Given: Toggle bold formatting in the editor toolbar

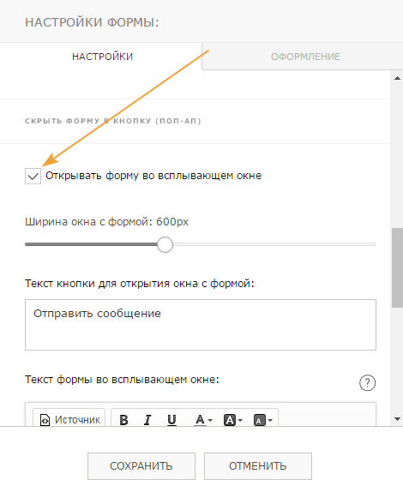Looking at the screenshot, I should (123, 420).
